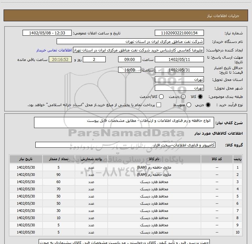Click the public announcement date field 1402/05/08 - 12:33

[x=47, y=33]
